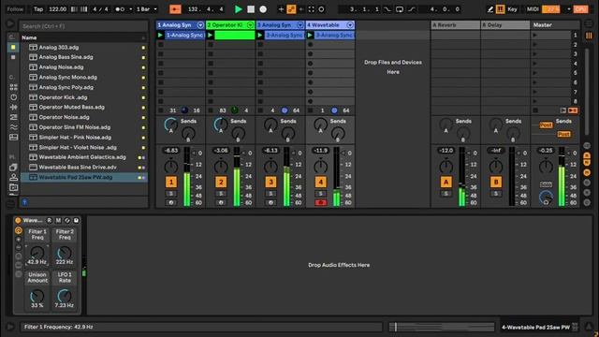The width and height of the screenshot is (599, 337).
Task: Open the 1 Analog Syn track header dropdown
Action: [x=200, y=25]
